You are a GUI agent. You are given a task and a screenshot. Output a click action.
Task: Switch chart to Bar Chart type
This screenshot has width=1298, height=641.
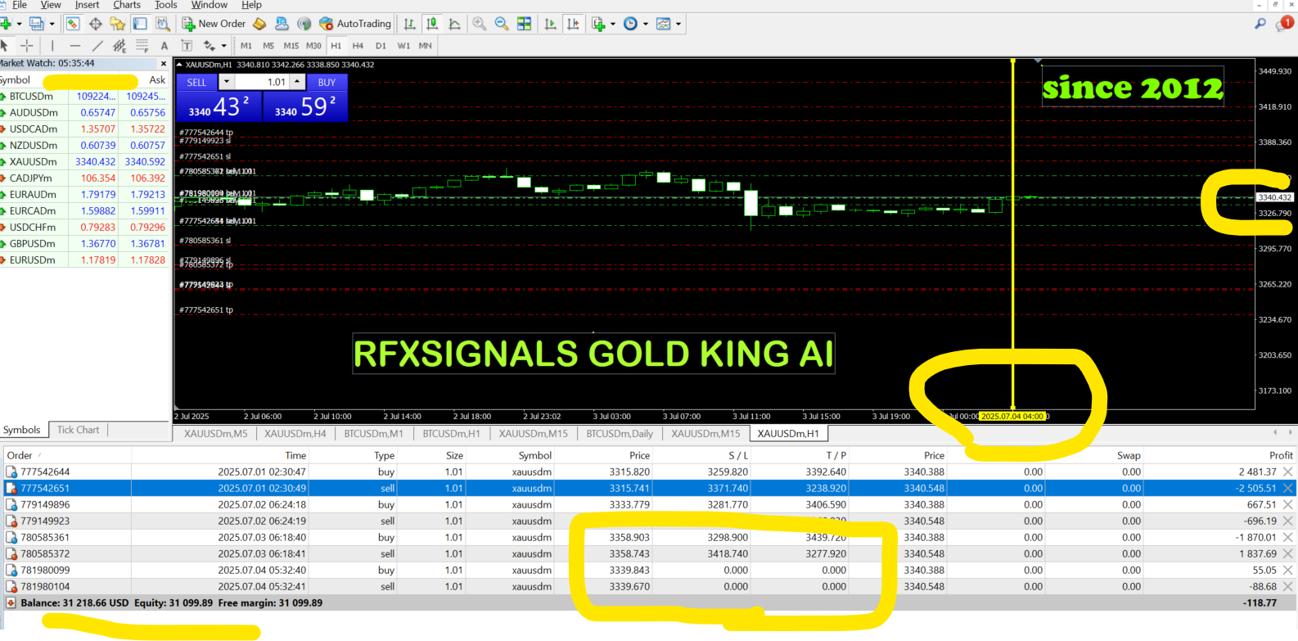[x=409, y=24]
